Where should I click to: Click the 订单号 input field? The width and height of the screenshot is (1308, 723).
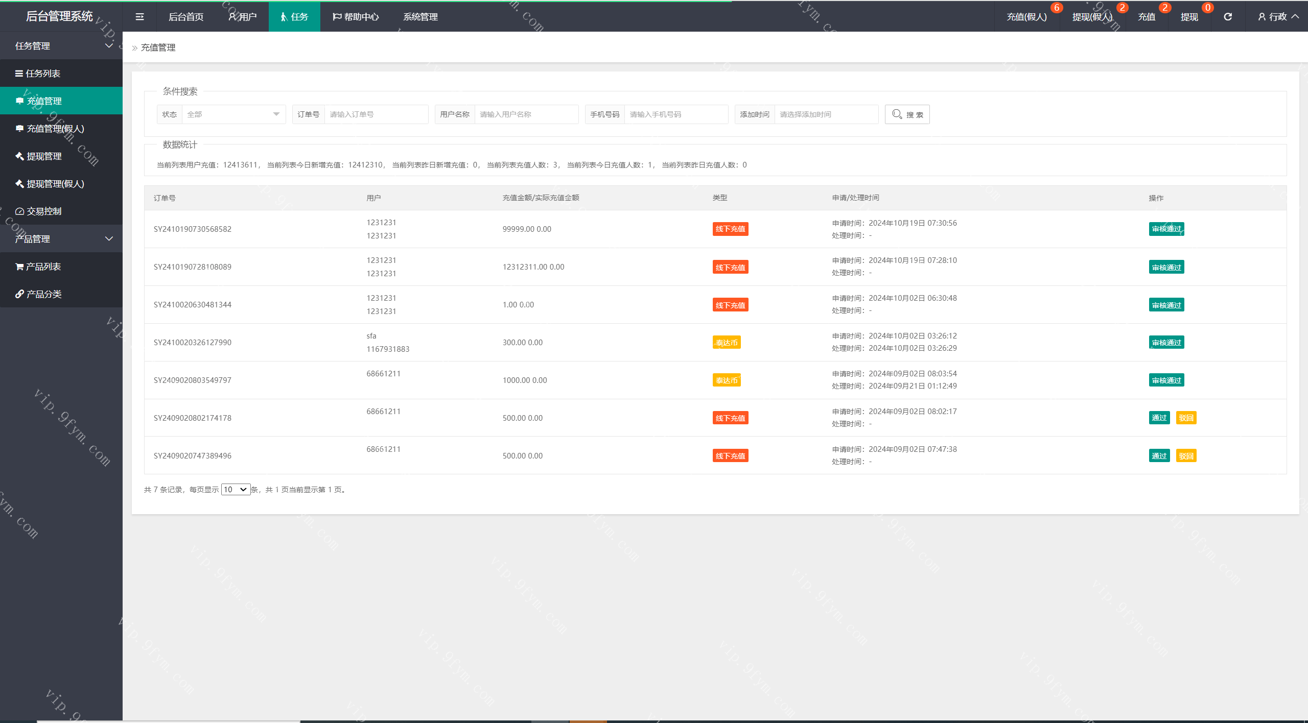click(x=376, y=114)
